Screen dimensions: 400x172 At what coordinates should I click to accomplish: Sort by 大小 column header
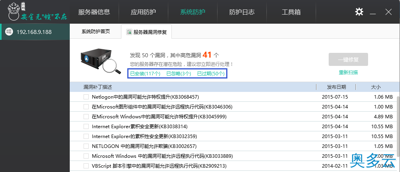click(x=376, y=87)
